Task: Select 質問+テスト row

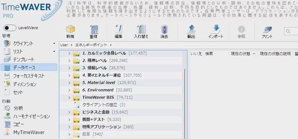Action: pos(121,120)
